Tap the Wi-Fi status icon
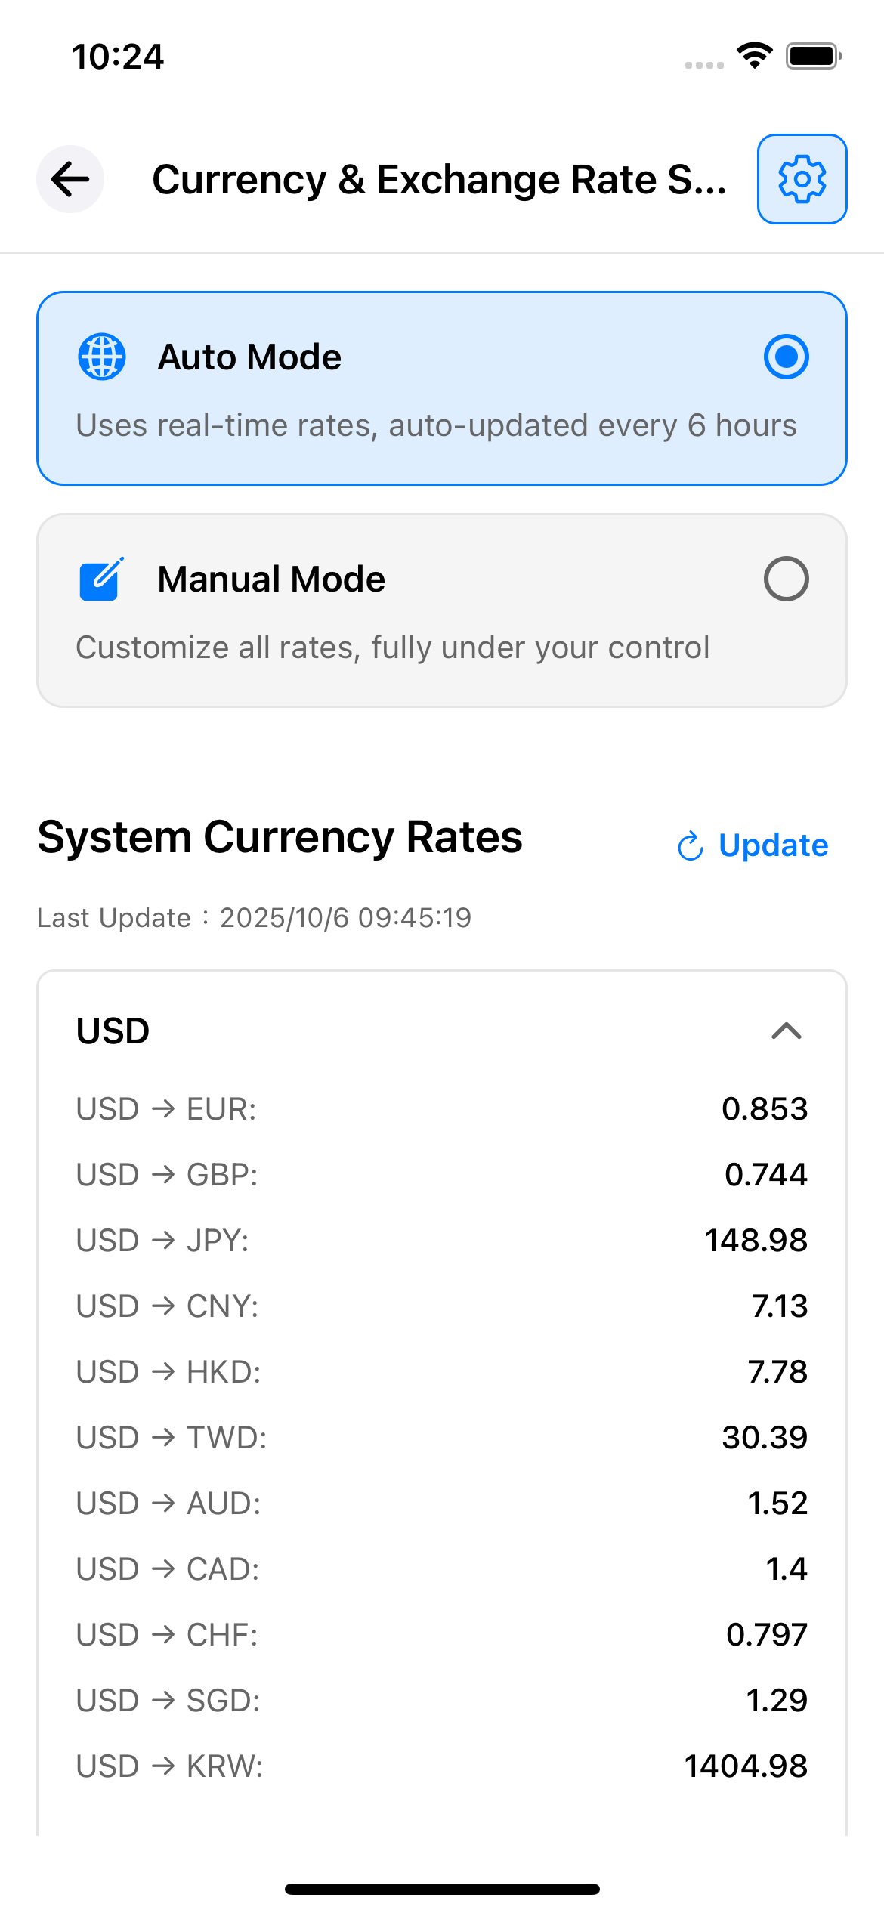Viewport: 884px width, 1913px height. (754, 56)
